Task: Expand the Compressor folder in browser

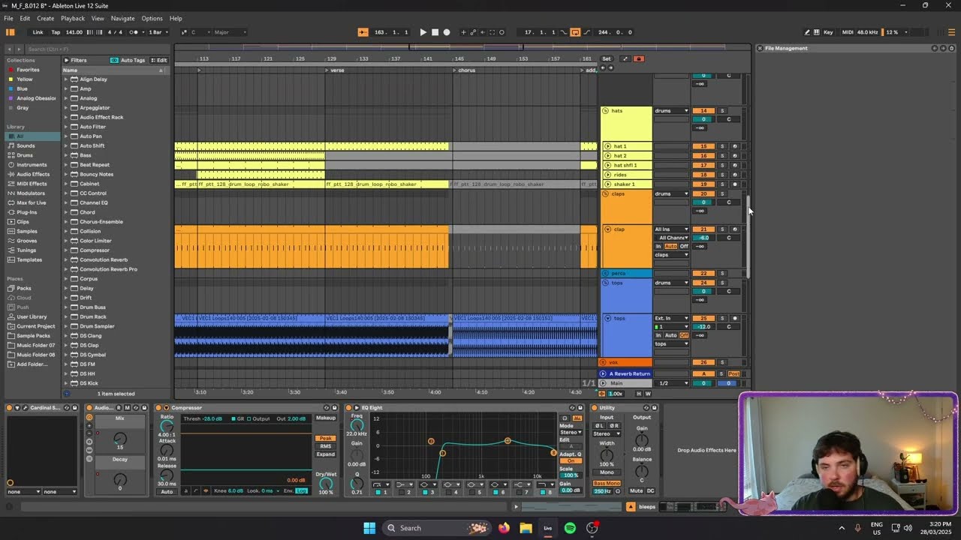Action: (65, 250)
